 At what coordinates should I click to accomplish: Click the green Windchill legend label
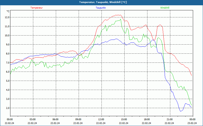[x=165, y=8]
